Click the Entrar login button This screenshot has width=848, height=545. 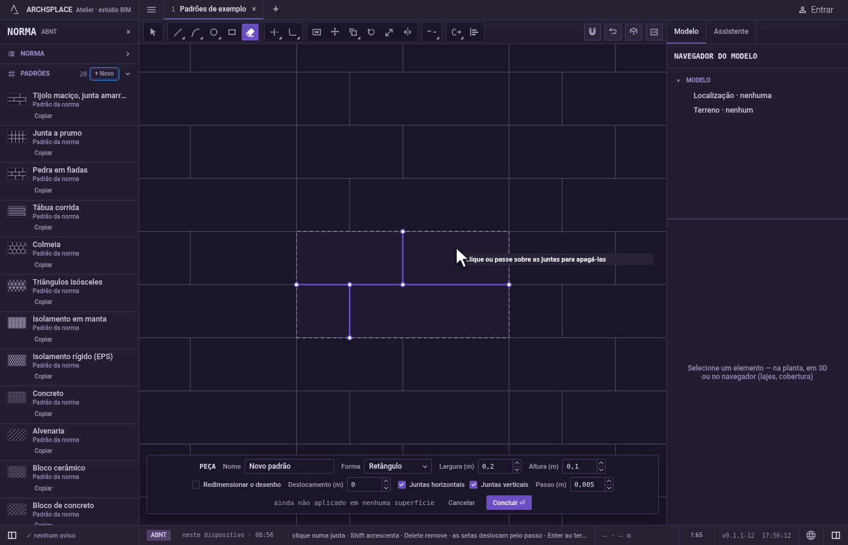click(x=816, y=10)
